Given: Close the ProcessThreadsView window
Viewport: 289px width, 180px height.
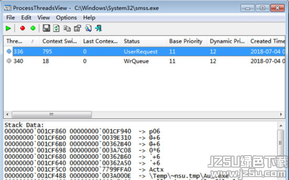Looking at the screenshot, I should click(x=278, y=8).
